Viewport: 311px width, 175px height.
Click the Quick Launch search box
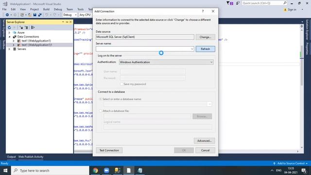264,3
